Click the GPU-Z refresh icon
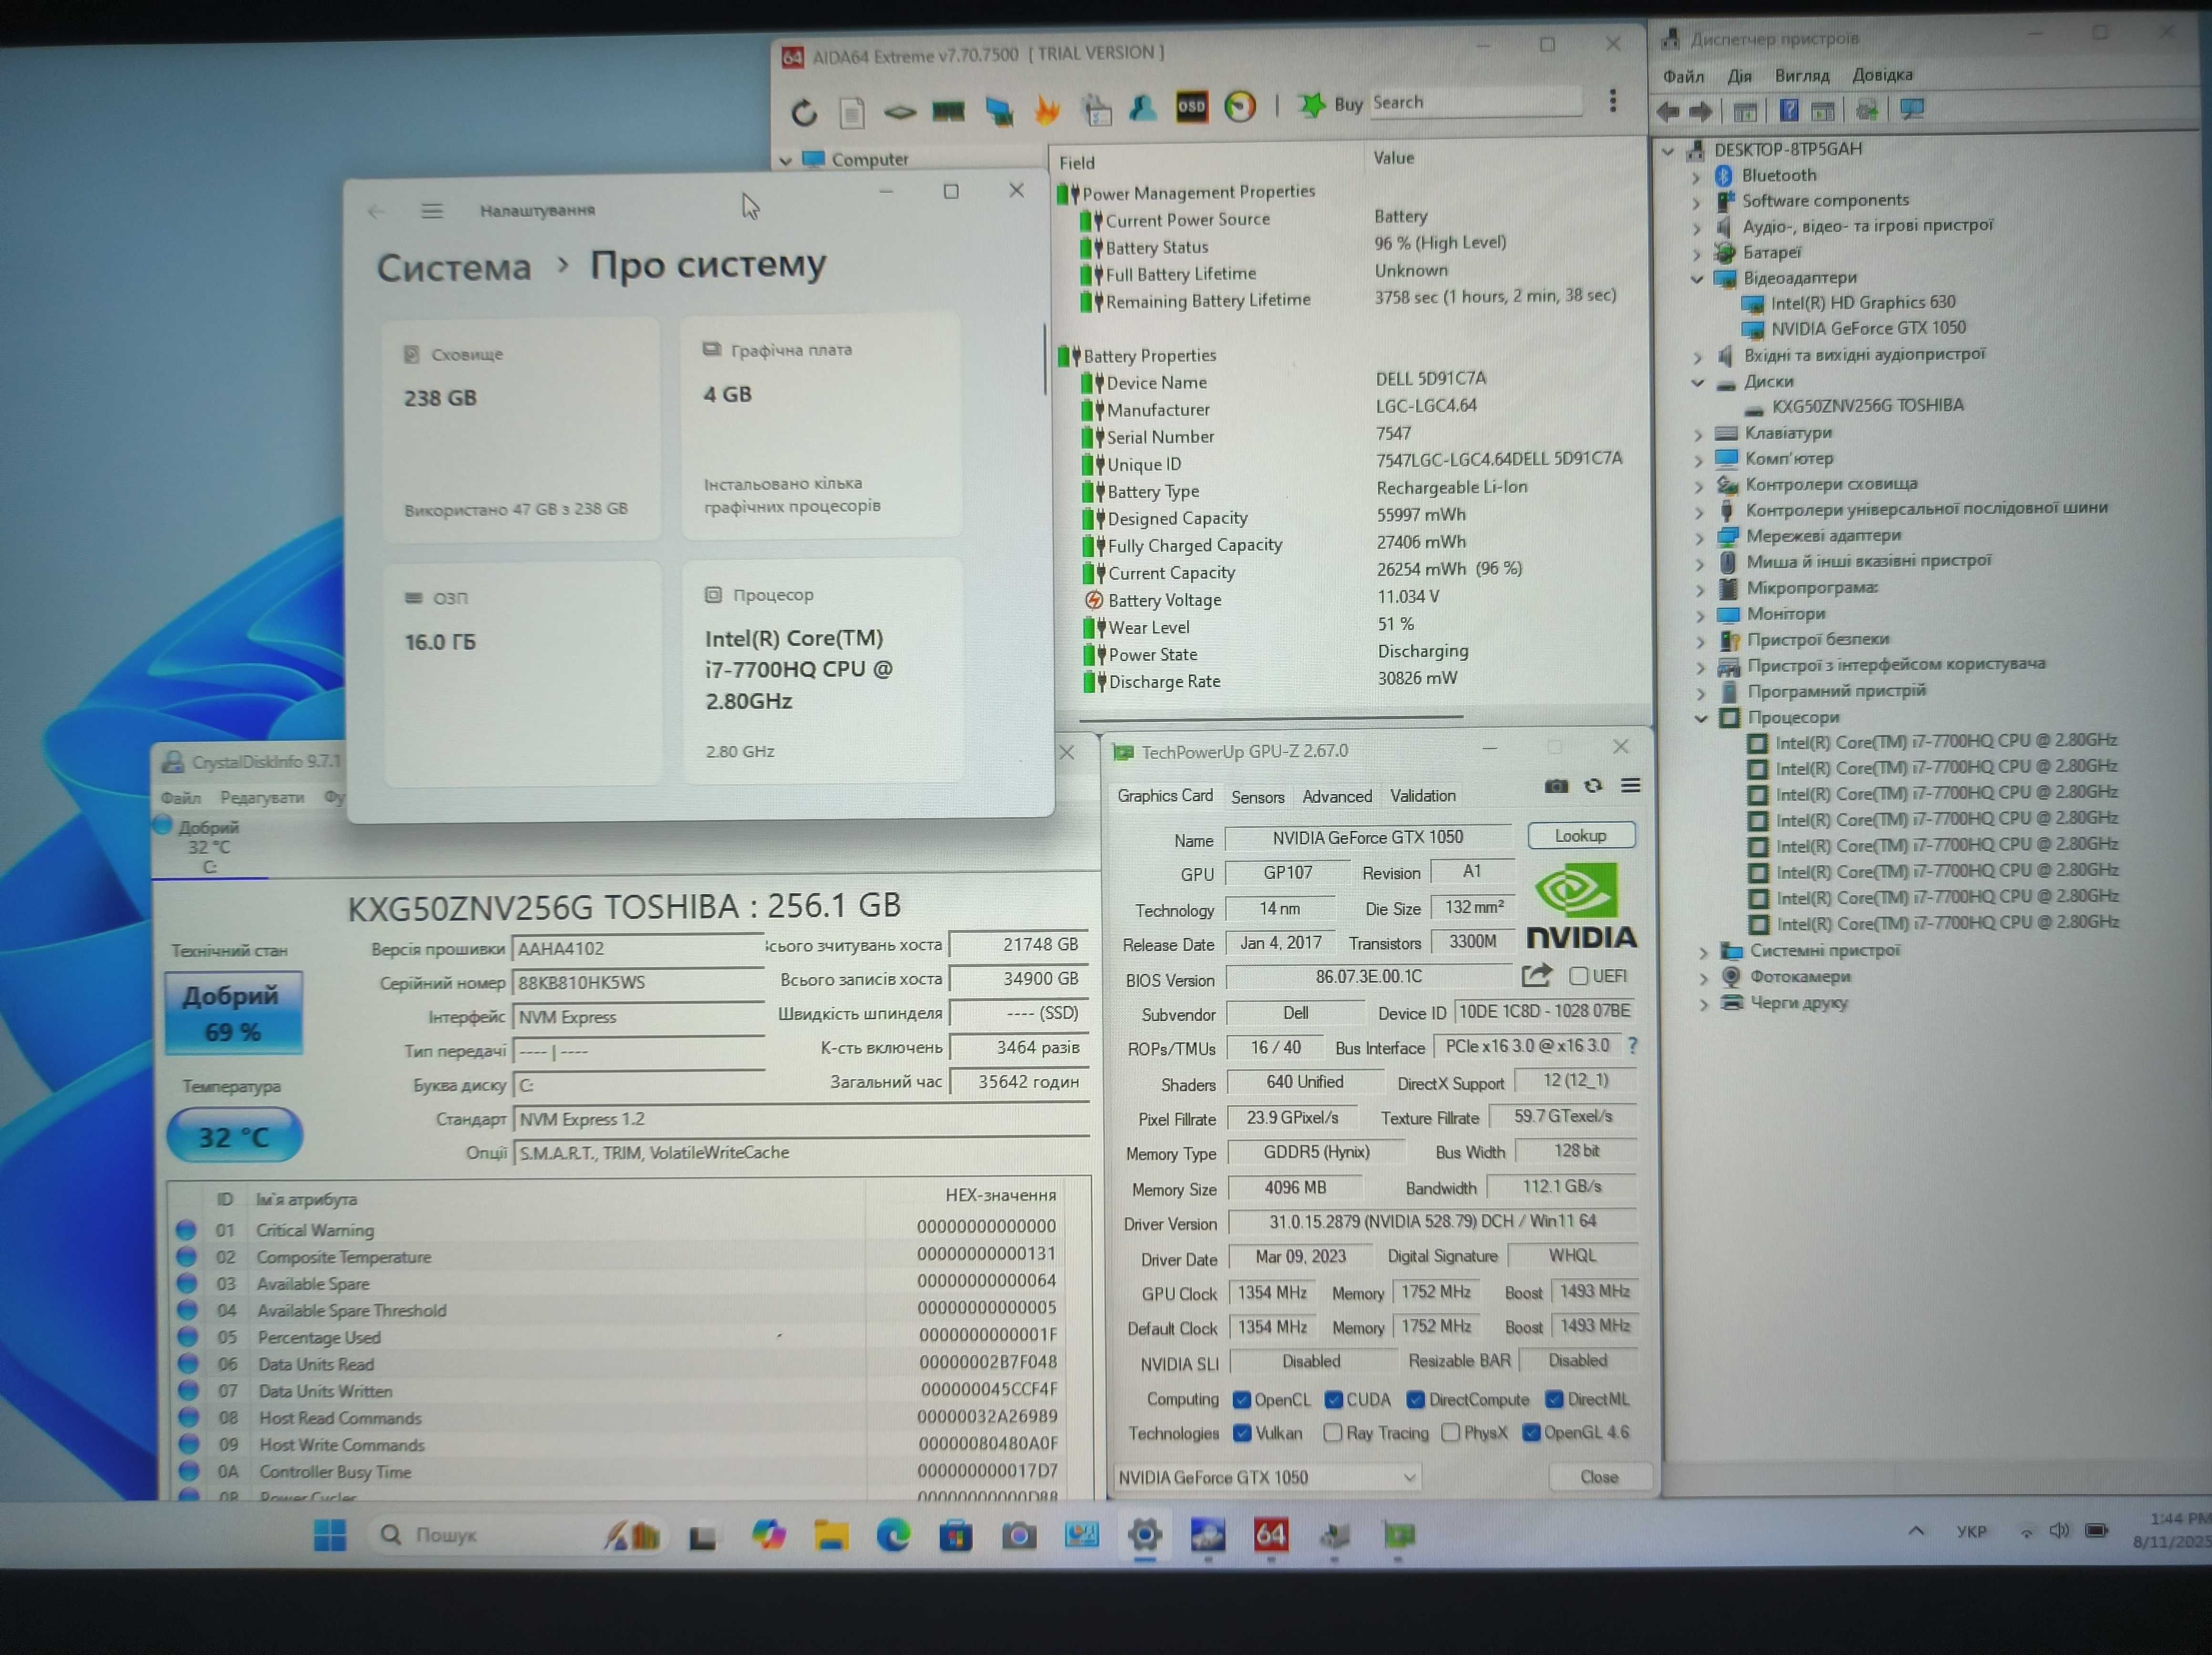Image resolution: width=2212 pixels, height=1655 pixels. [x=1593, y=787]
